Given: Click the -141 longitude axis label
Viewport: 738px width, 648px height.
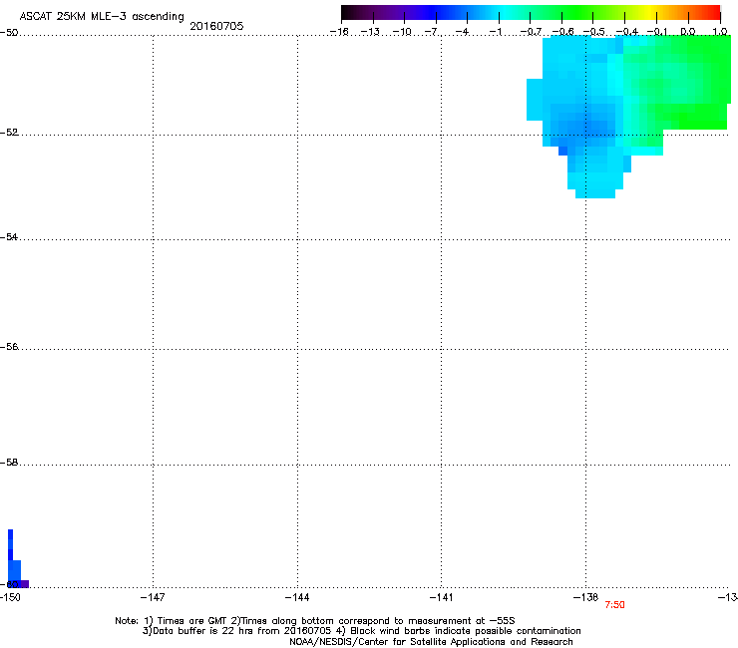Looking at the screenshot, I should click(442, 597).
